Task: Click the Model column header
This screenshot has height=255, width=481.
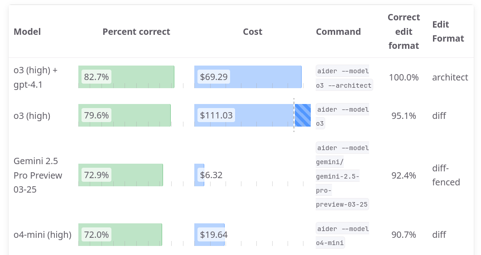Action: pyautogui.click(x=27, y=32)
